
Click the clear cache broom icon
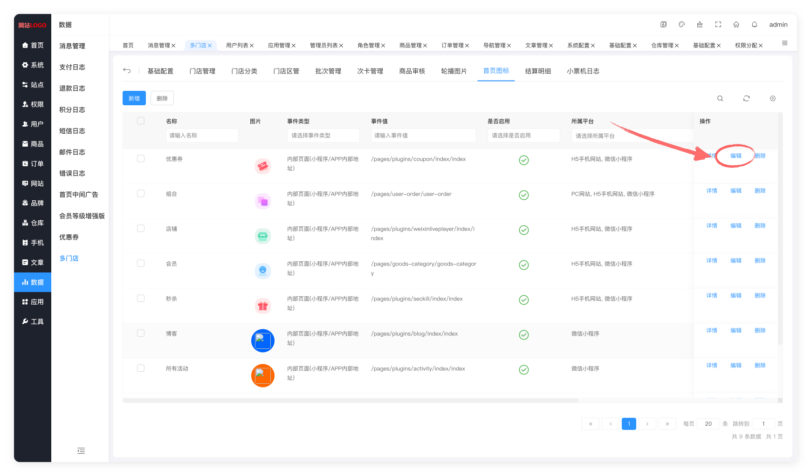pos(700,25)
